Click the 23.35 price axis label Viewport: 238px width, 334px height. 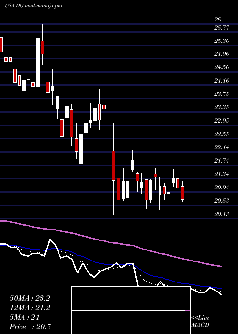222,107
